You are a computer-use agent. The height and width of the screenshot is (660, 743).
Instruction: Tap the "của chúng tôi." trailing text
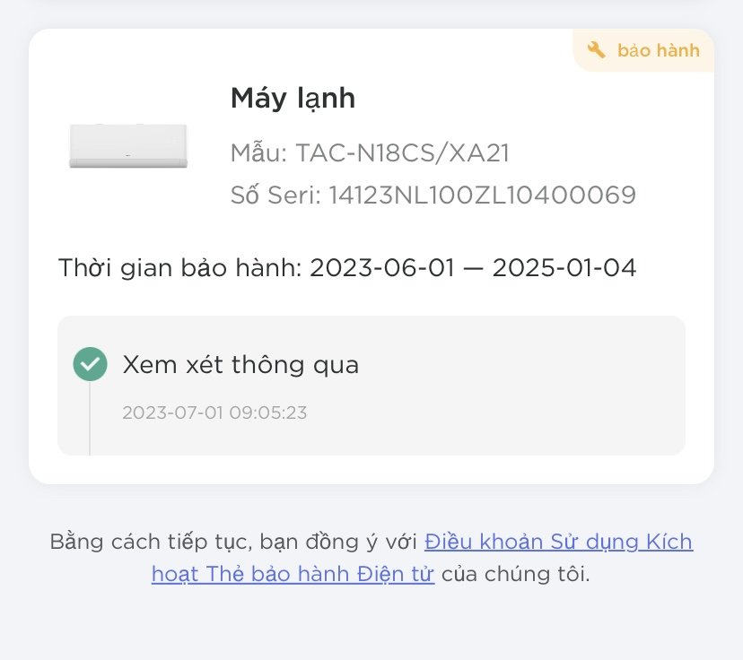(x=516, y=574)
